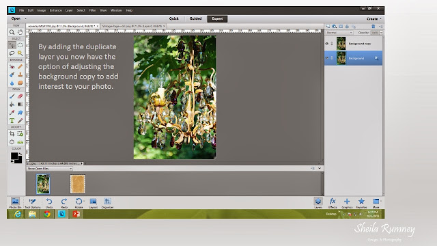
Task: Open the Organizer button
Action: click(107, 203)
